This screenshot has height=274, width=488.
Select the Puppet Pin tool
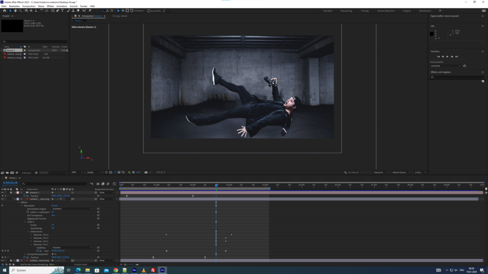[90, 10]
